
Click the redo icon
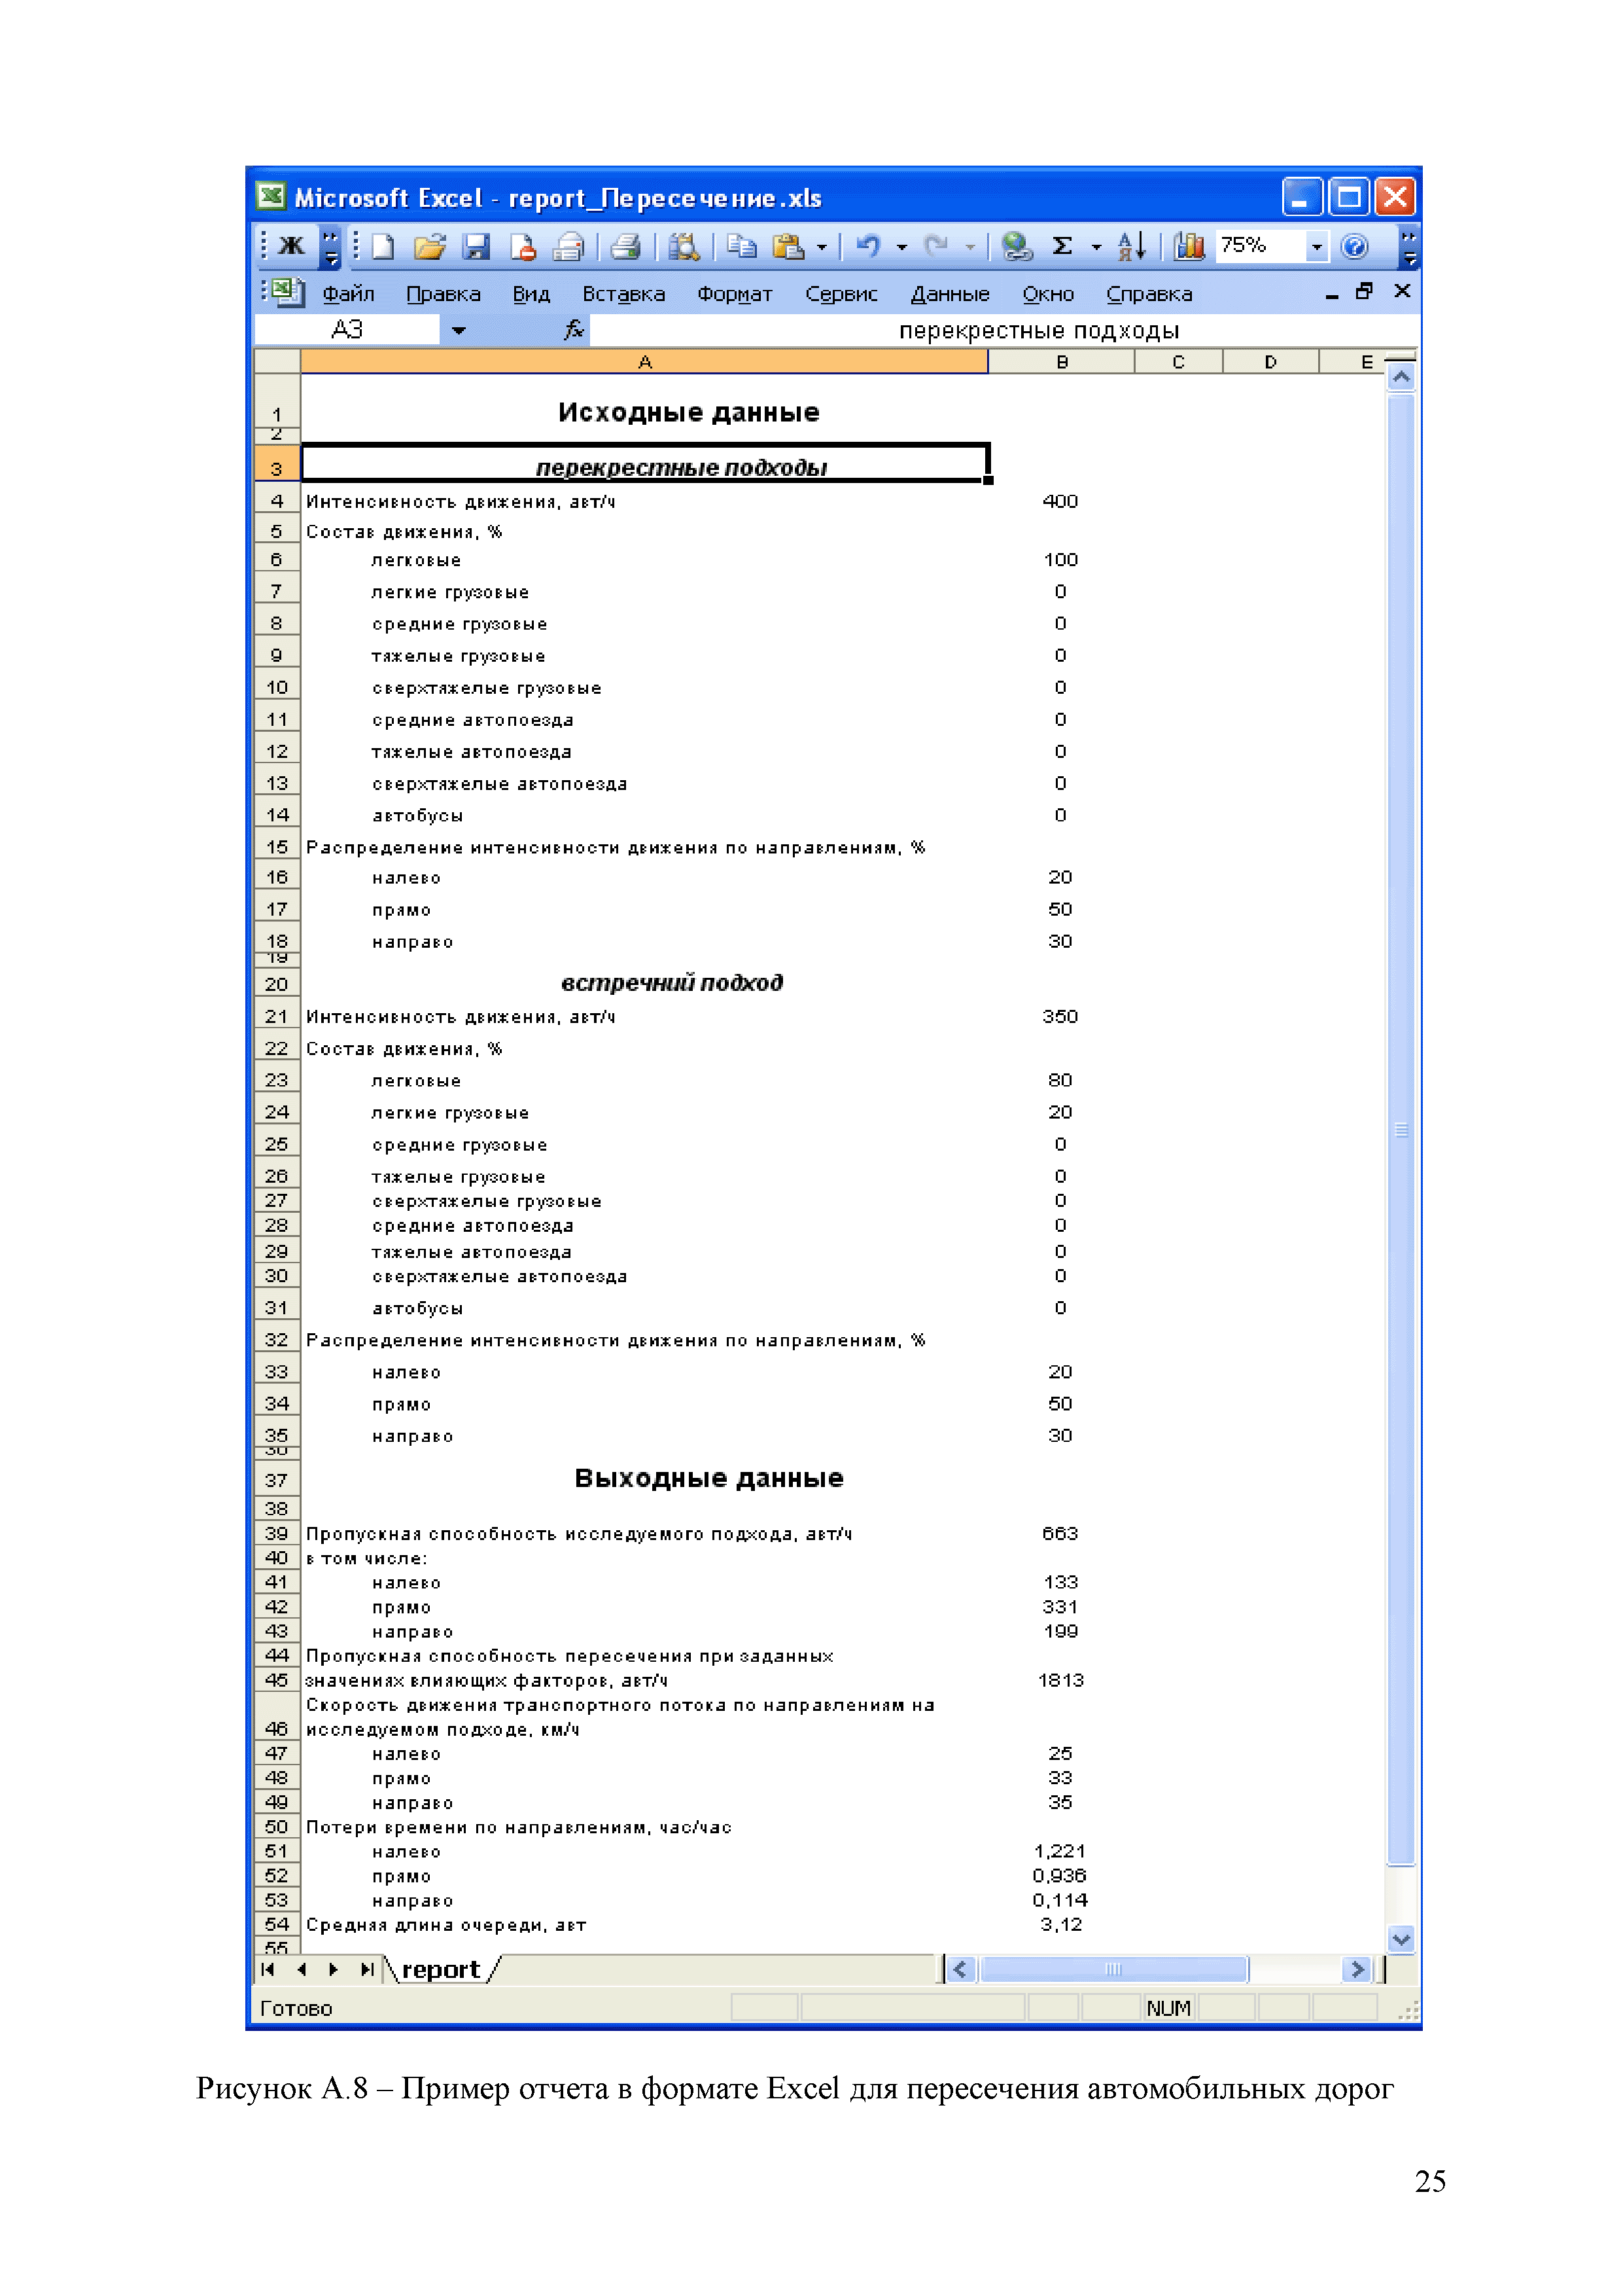coord(935,246)
